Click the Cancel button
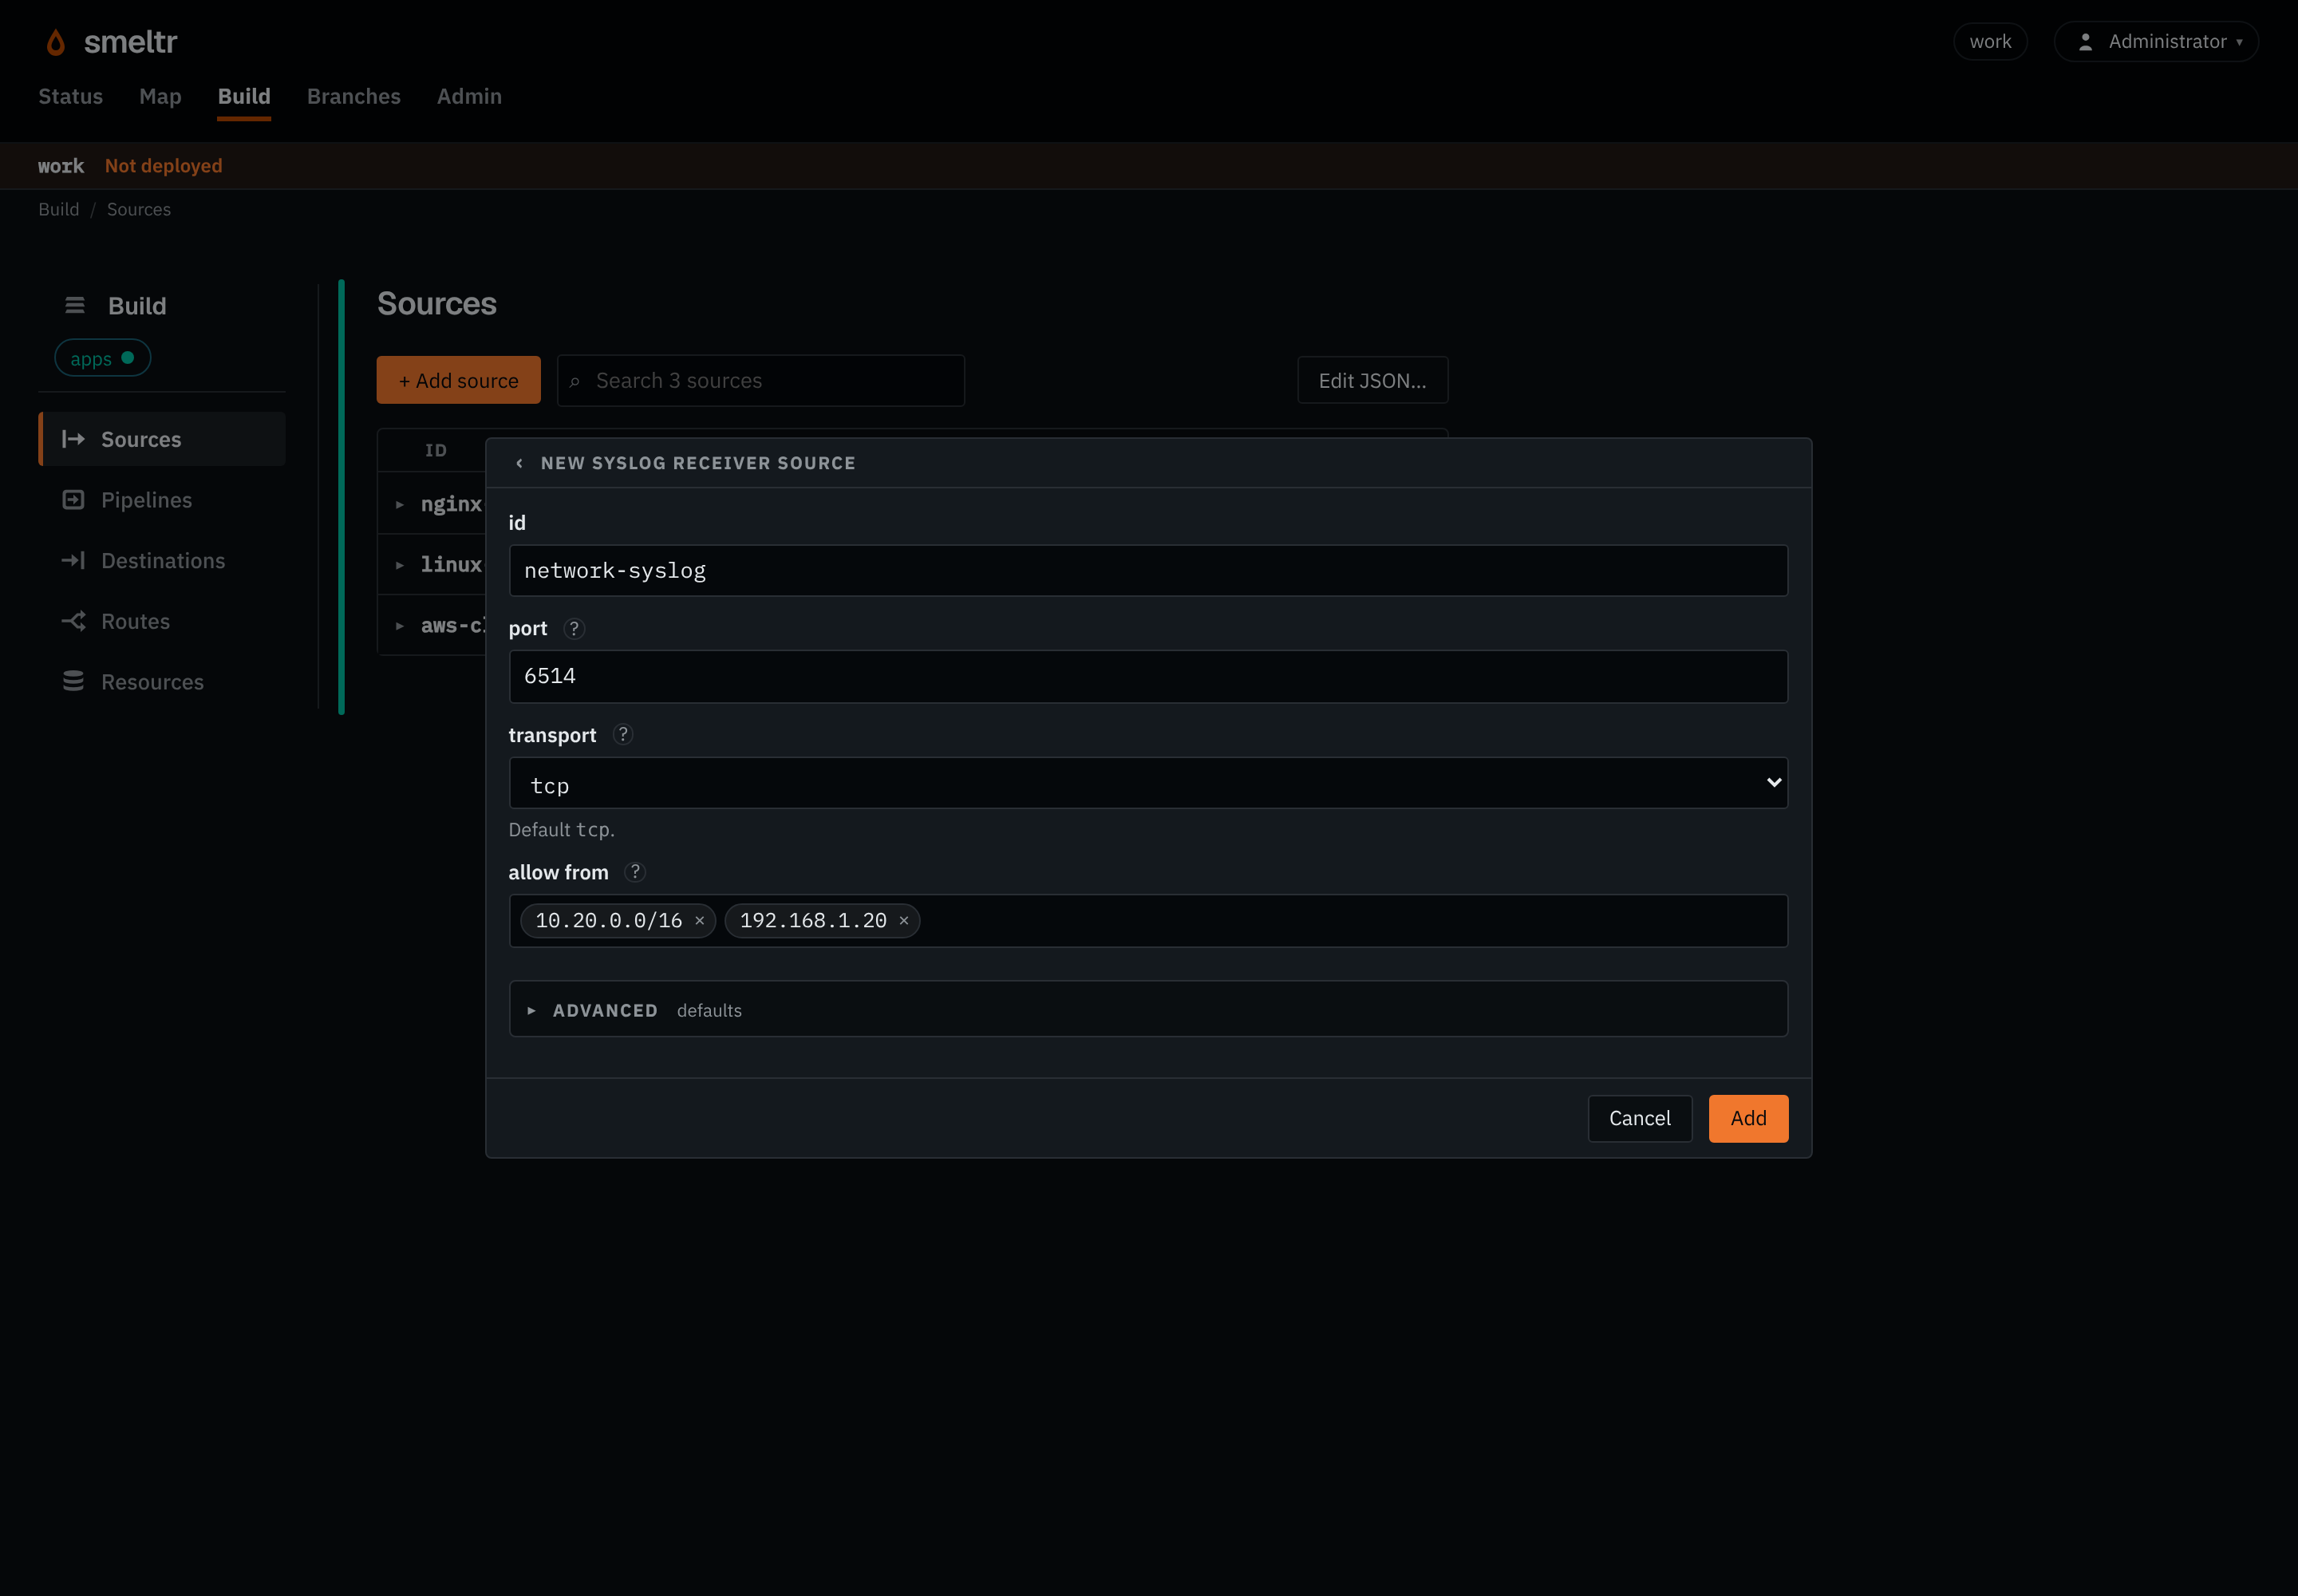Image resolution: width=2298 pixels, height=1596 pixels. pos(1640,1118)
